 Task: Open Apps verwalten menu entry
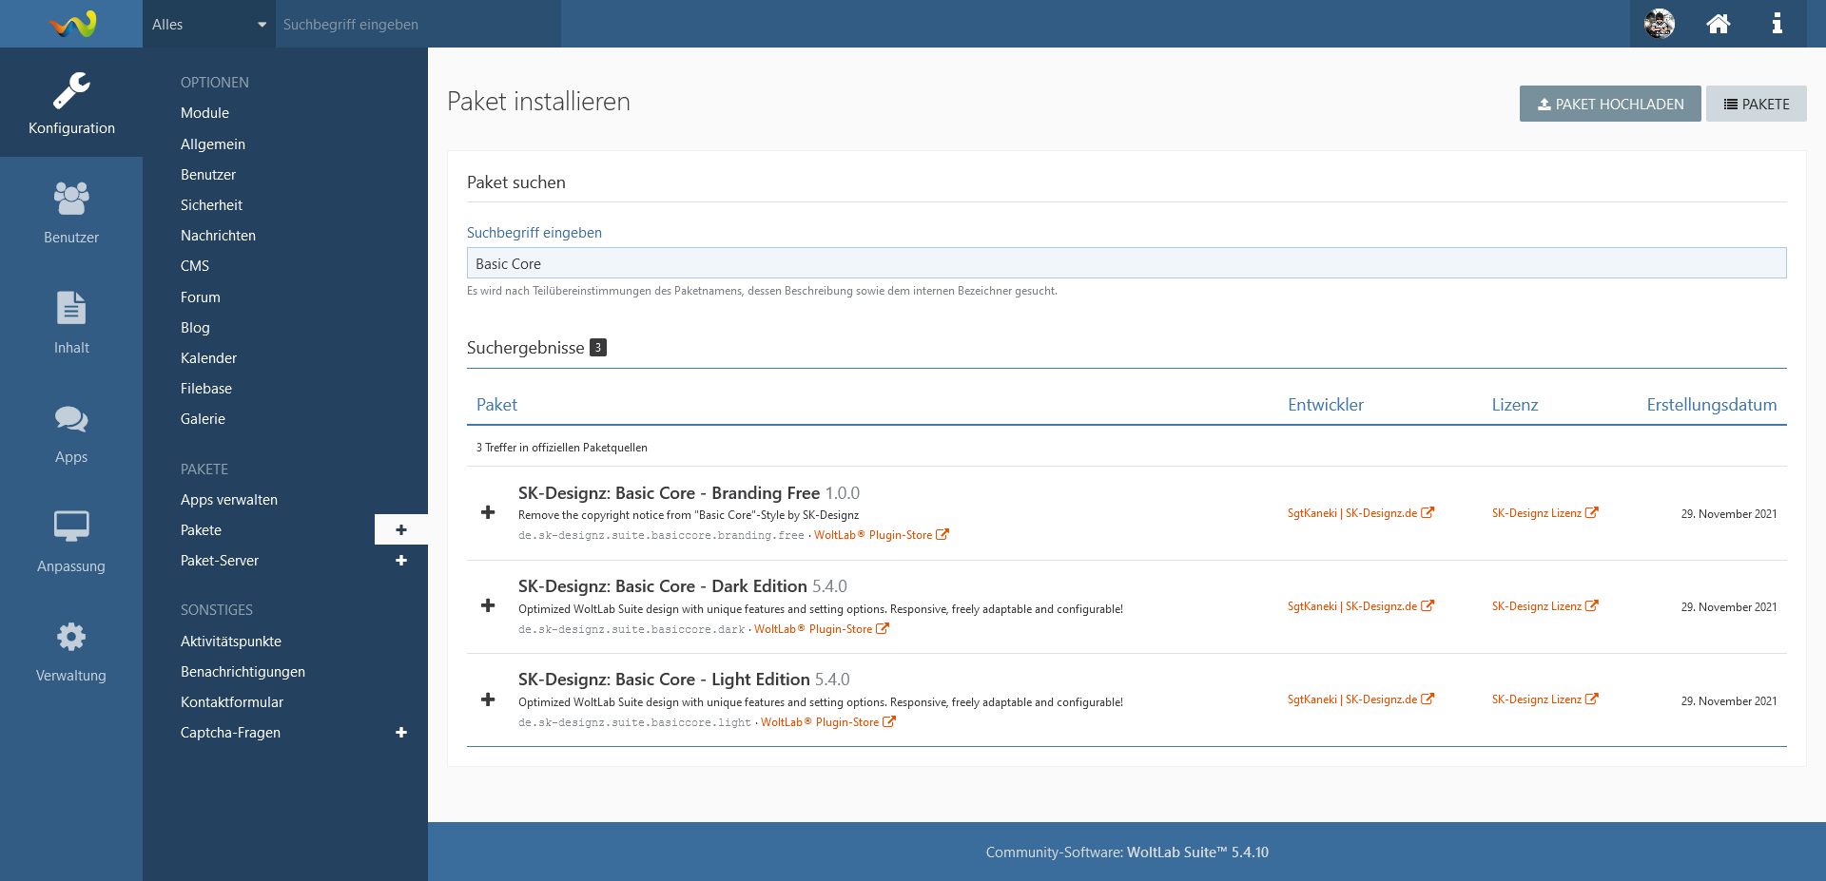(229, 500)
